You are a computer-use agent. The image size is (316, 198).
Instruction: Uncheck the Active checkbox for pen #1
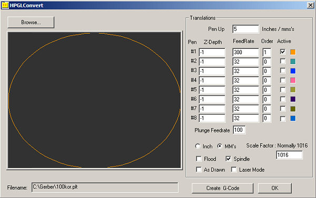pos(283,51)
